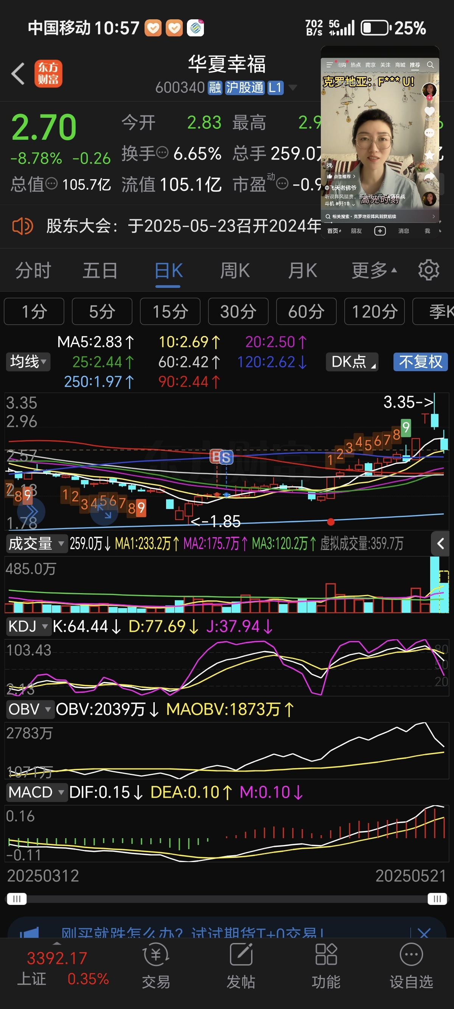Open the 成交量 indicator dropdown
This screenshot has width=454, height=1009.
click(36, 543)
